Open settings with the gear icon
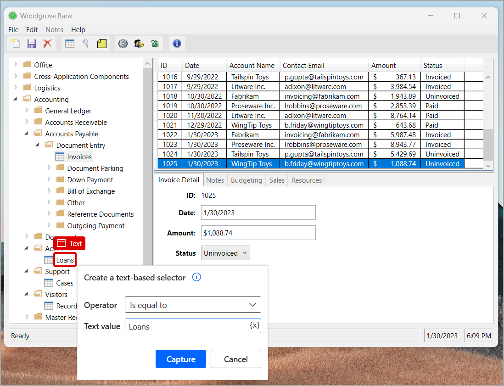The width and height of the screenshot is (504, 386). (x=123, y=43)
